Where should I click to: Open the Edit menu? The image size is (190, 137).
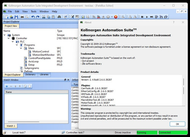point(17,11)
